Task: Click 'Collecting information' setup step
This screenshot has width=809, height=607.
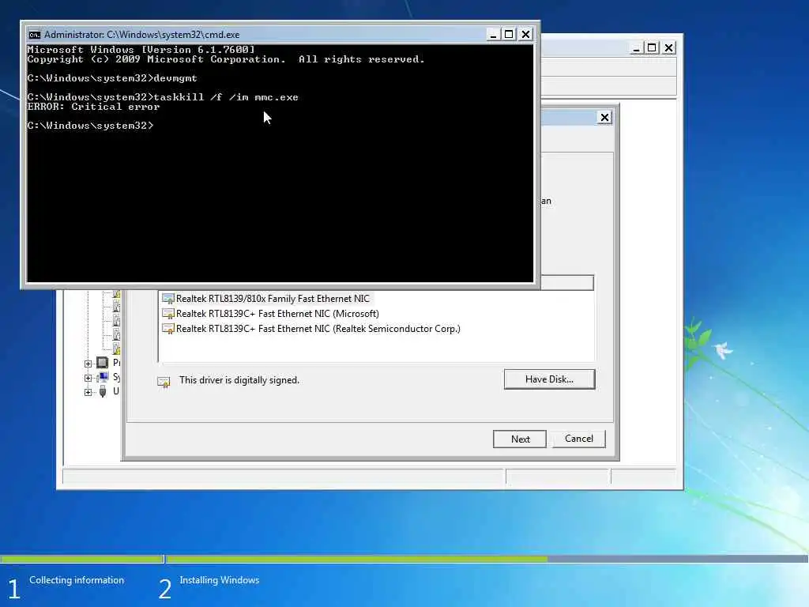Action: pos(77,580)
